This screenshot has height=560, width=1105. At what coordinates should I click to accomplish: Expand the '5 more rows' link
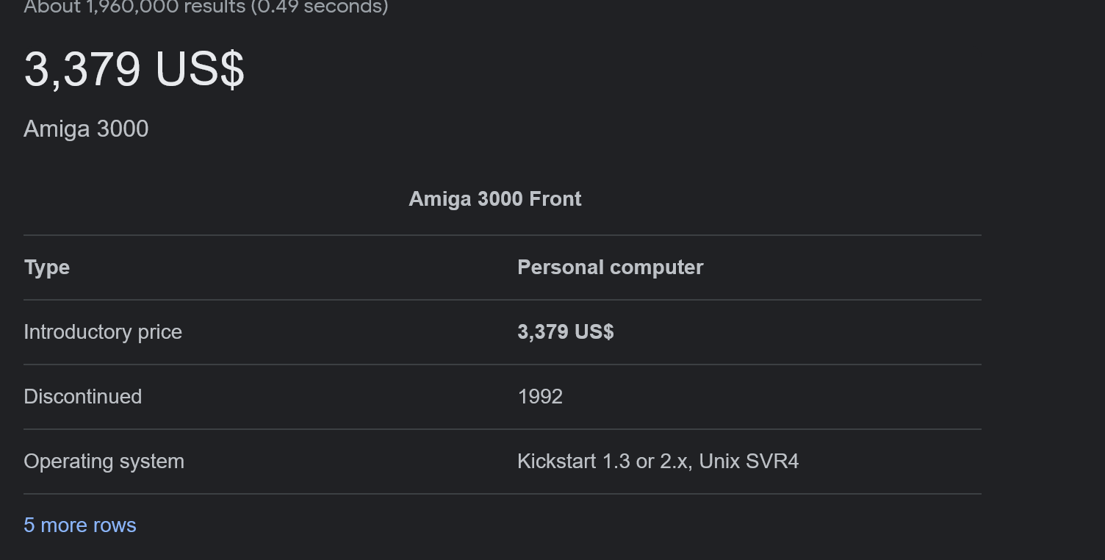click(80, 525)
